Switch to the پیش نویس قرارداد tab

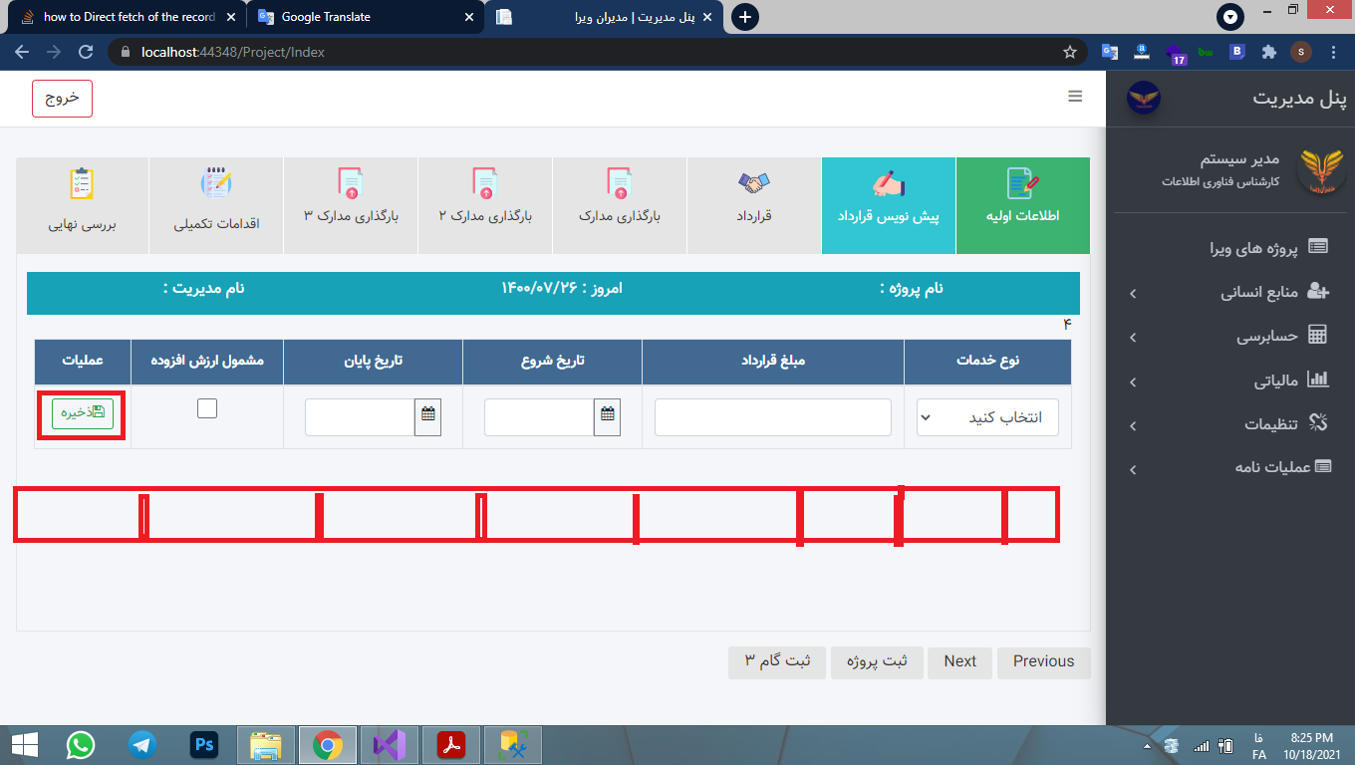click(x=889, y=205)
